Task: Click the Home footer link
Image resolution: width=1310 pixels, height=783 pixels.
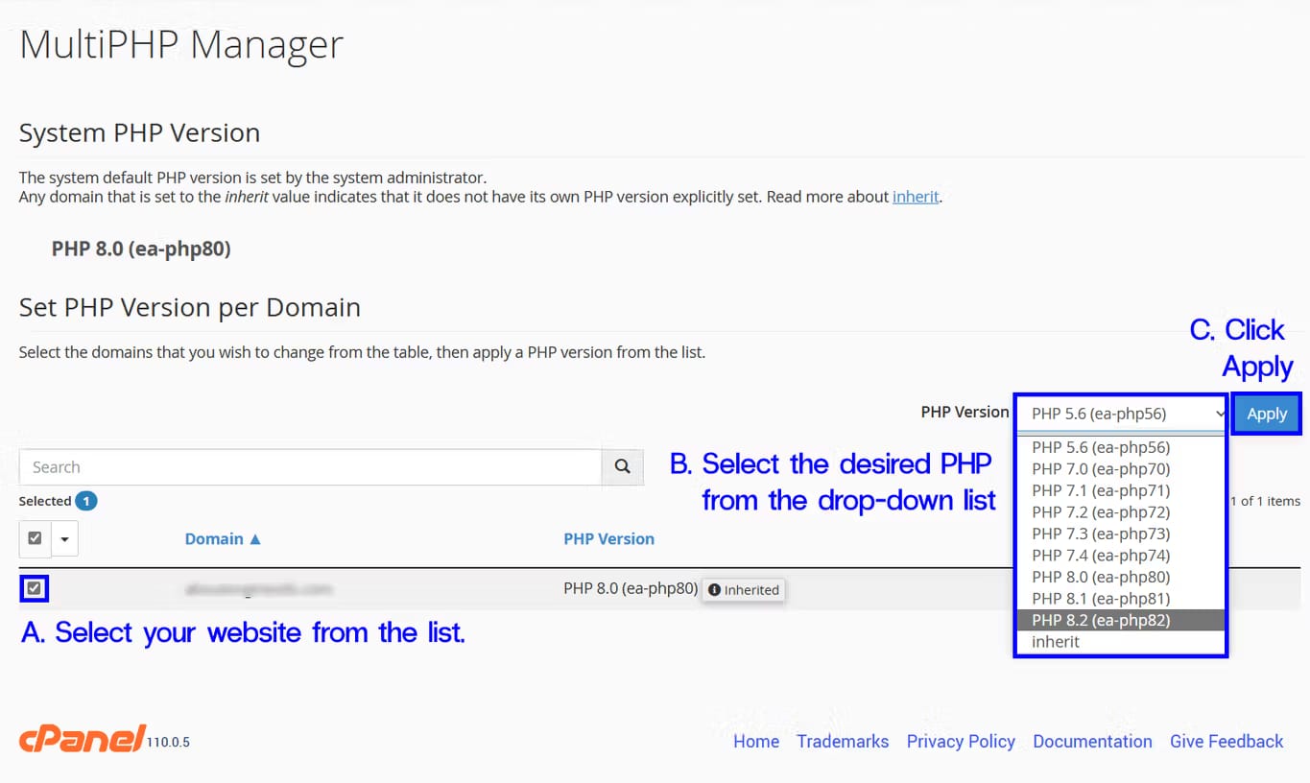Action: pos(755,741)
